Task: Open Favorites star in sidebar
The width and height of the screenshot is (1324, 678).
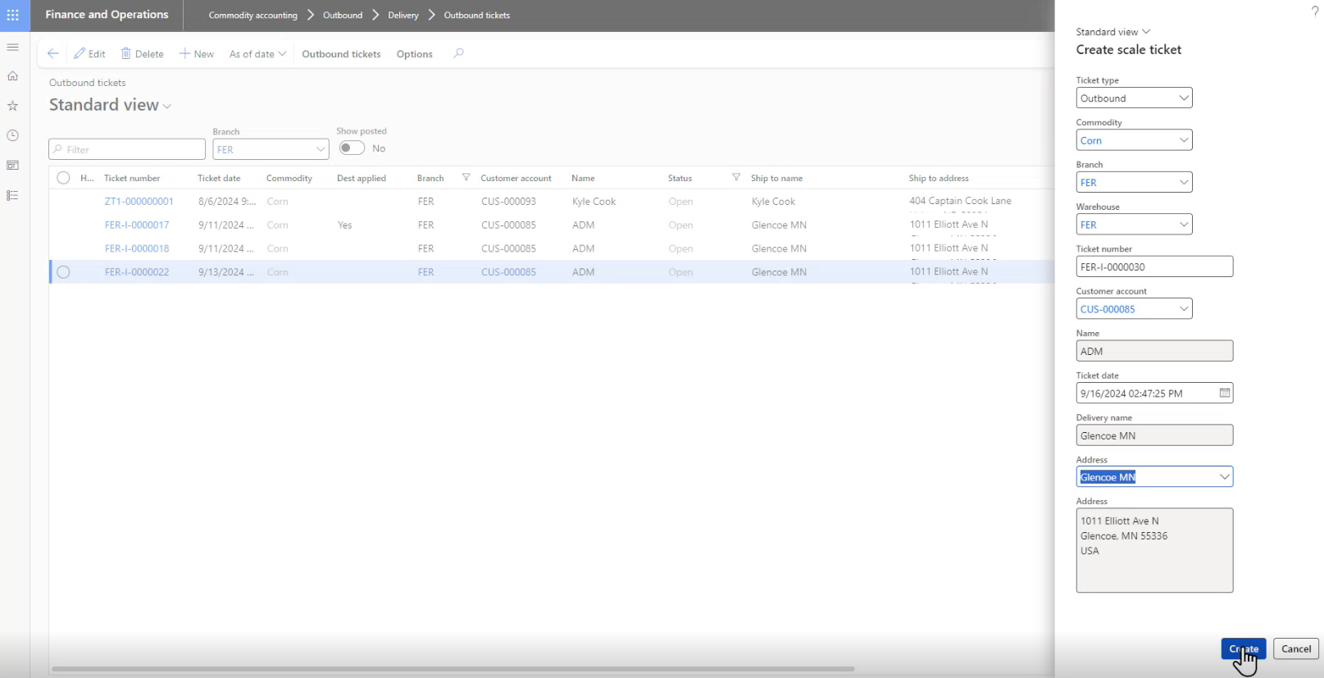Action: point(13,106)
